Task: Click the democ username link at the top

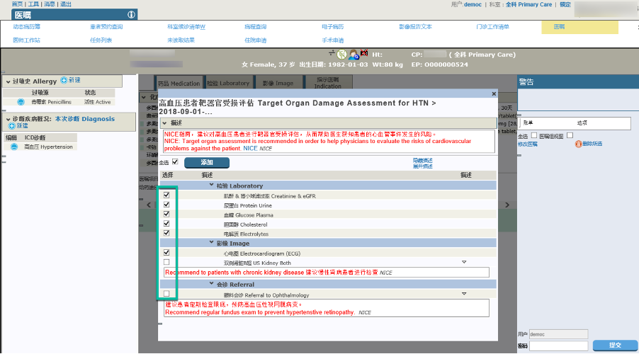Action: pos(473,4)
